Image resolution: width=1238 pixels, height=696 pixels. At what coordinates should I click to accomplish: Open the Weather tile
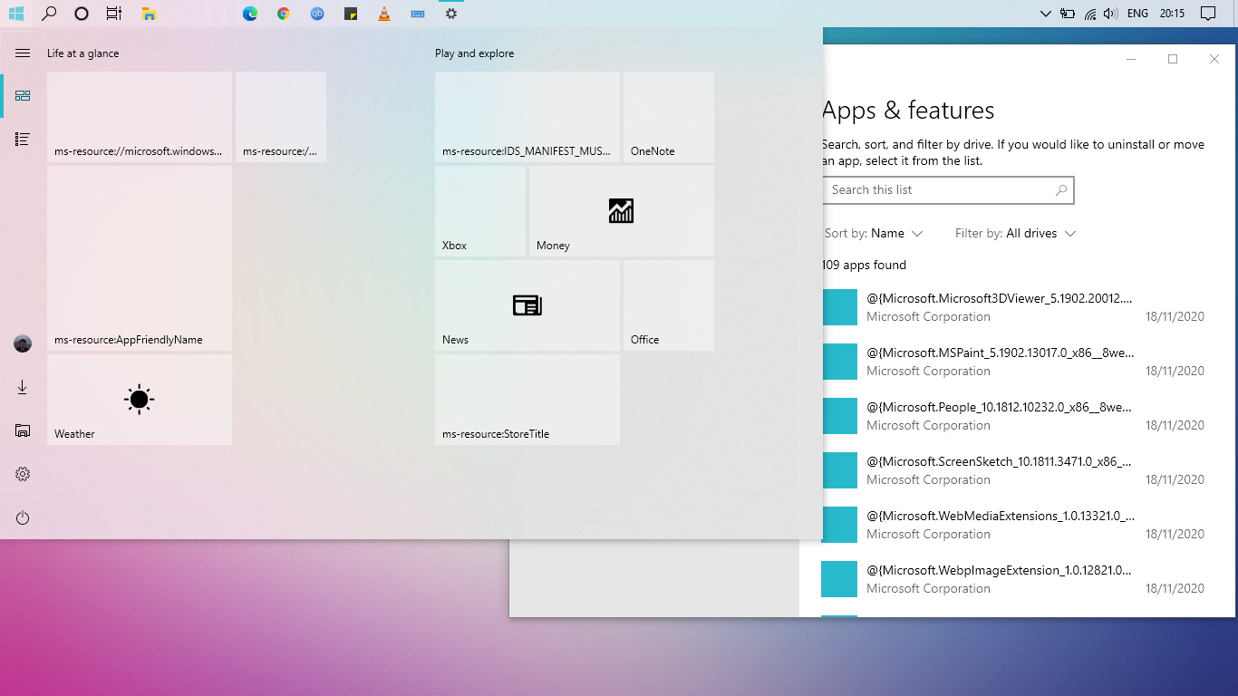pyautogui.click(x=140, y=400)
